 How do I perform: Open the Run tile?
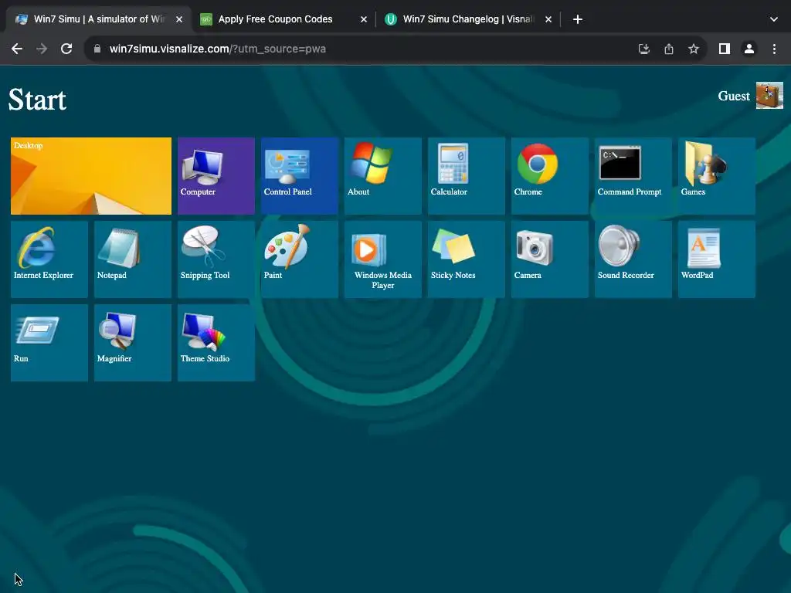point(49,343)
